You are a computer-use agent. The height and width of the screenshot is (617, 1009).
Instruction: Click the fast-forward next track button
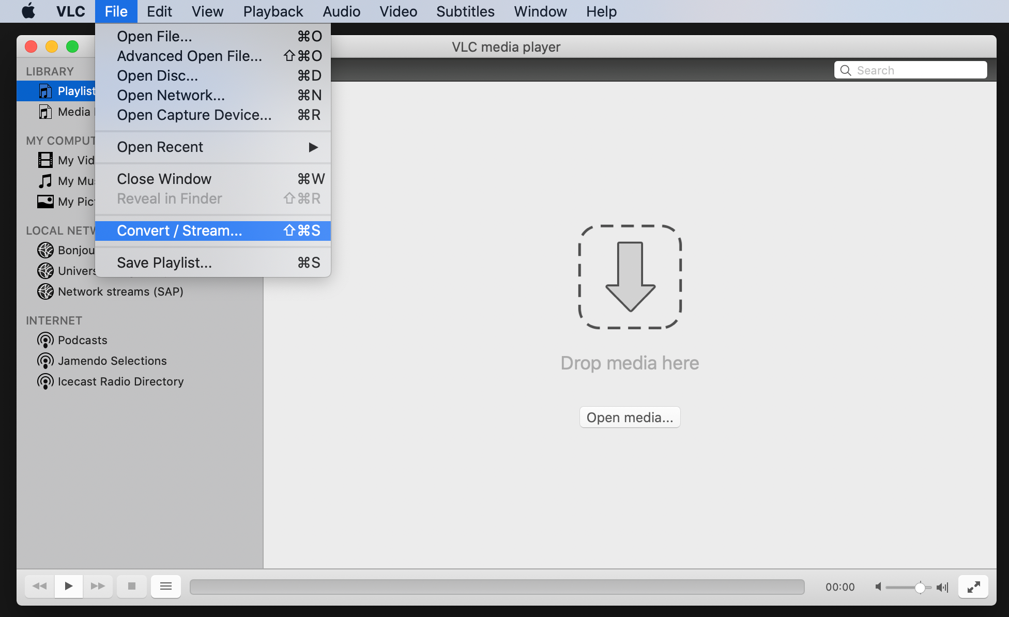click(98, 586)
